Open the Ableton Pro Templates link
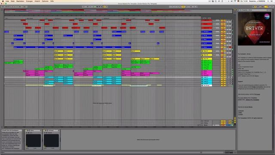 pos(252,100)
